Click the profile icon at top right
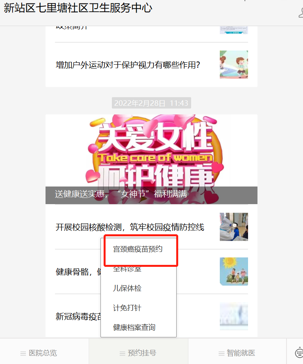 [301, 13]
